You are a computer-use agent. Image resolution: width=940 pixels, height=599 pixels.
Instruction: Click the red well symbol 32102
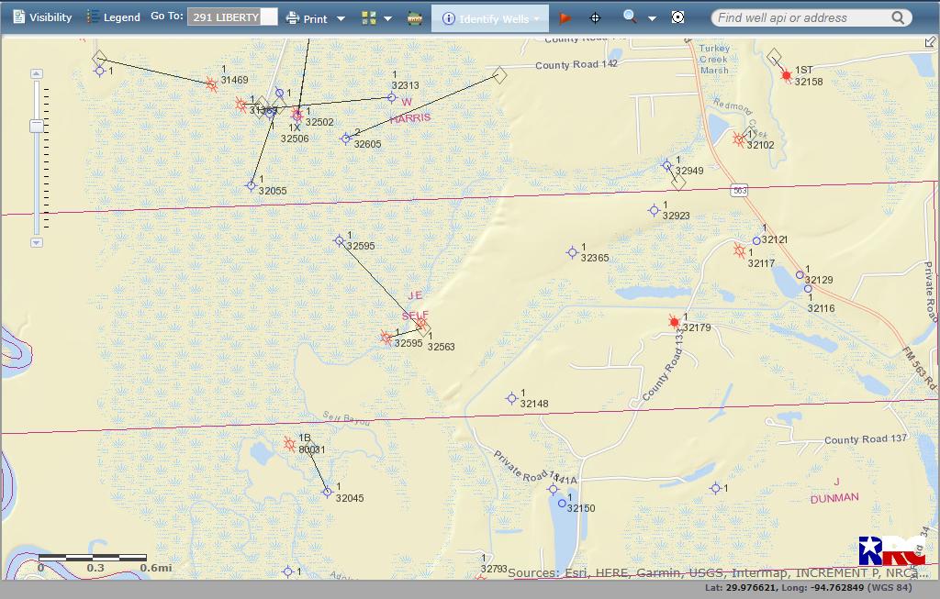coord(739,139)
